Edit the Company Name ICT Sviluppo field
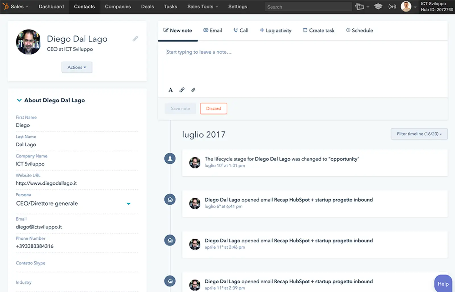Image resolution: width=455 pixels, height=292 pixels. pos(30,164)
